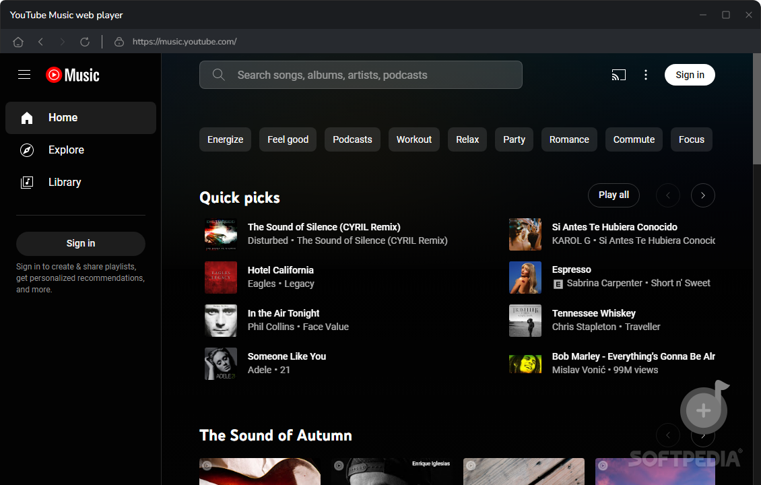Open Disturbed artist link
The height and width of the screenshot is (485, 761).
pyautogui.click(x=268, y=240)
